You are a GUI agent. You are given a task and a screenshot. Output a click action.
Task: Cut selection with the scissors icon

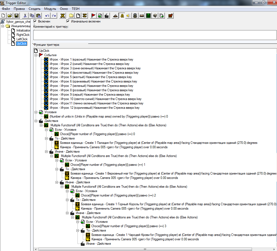tap(25, 16)
